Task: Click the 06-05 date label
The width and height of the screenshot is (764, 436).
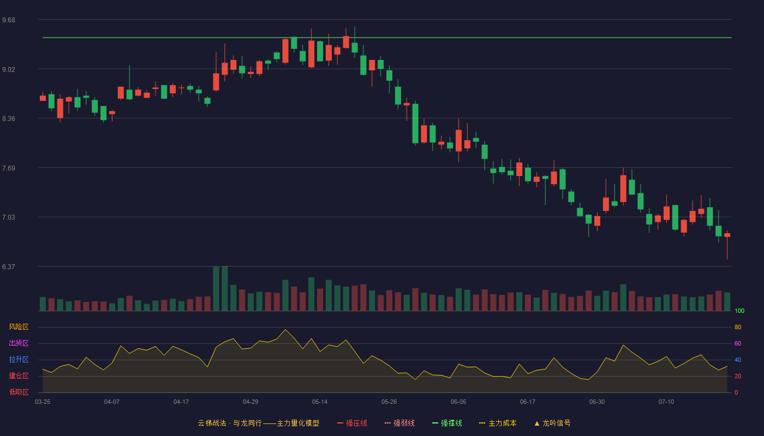Action: [x=458, y=402]
